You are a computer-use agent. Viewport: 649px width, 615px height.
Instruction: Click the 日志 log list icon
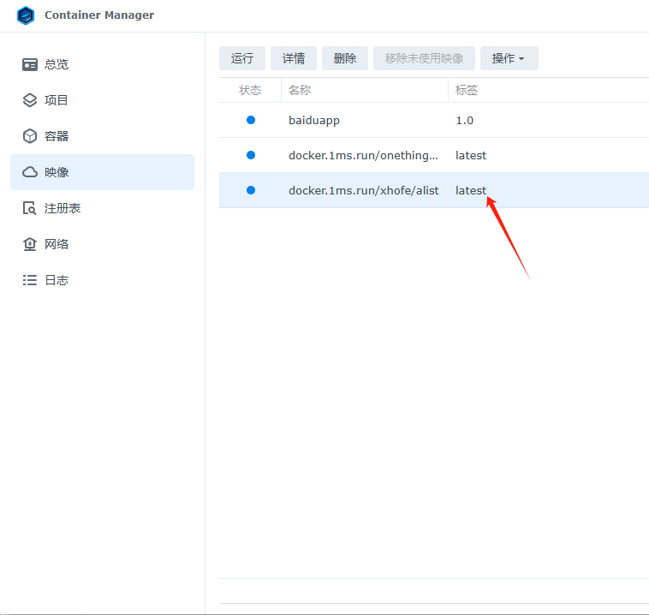(x=30, y=280)
